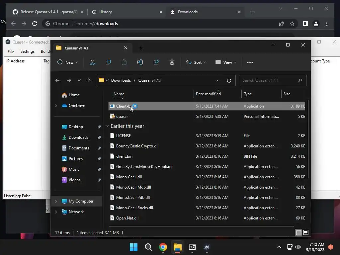340x255 pixels.
Task: Collapse the Earlier this year group
Action: pyautogui.click(x=107, y=126)
